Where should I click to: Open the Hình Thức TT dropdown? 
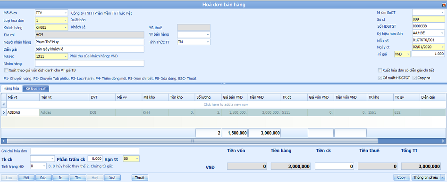[x=208, y=42]
